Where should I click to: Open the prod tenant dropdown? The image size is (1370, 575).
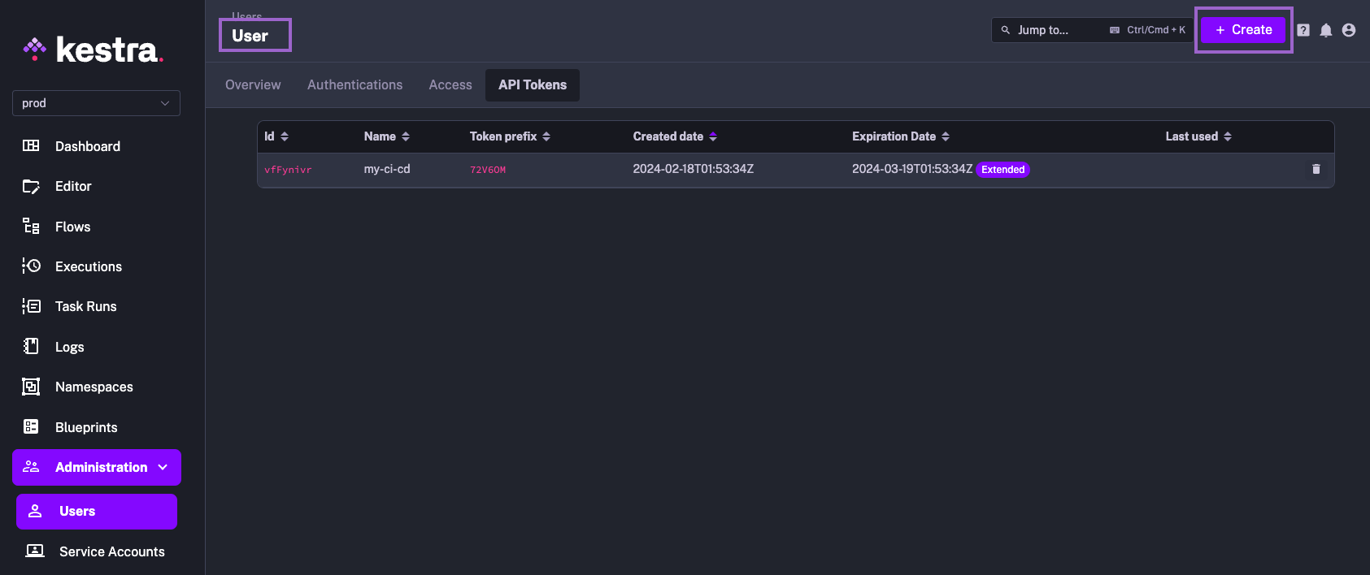(x=96, y=103)
